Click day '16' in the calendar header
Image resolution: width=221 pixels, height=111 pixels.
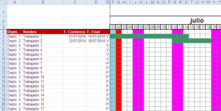tap(197, 27)
